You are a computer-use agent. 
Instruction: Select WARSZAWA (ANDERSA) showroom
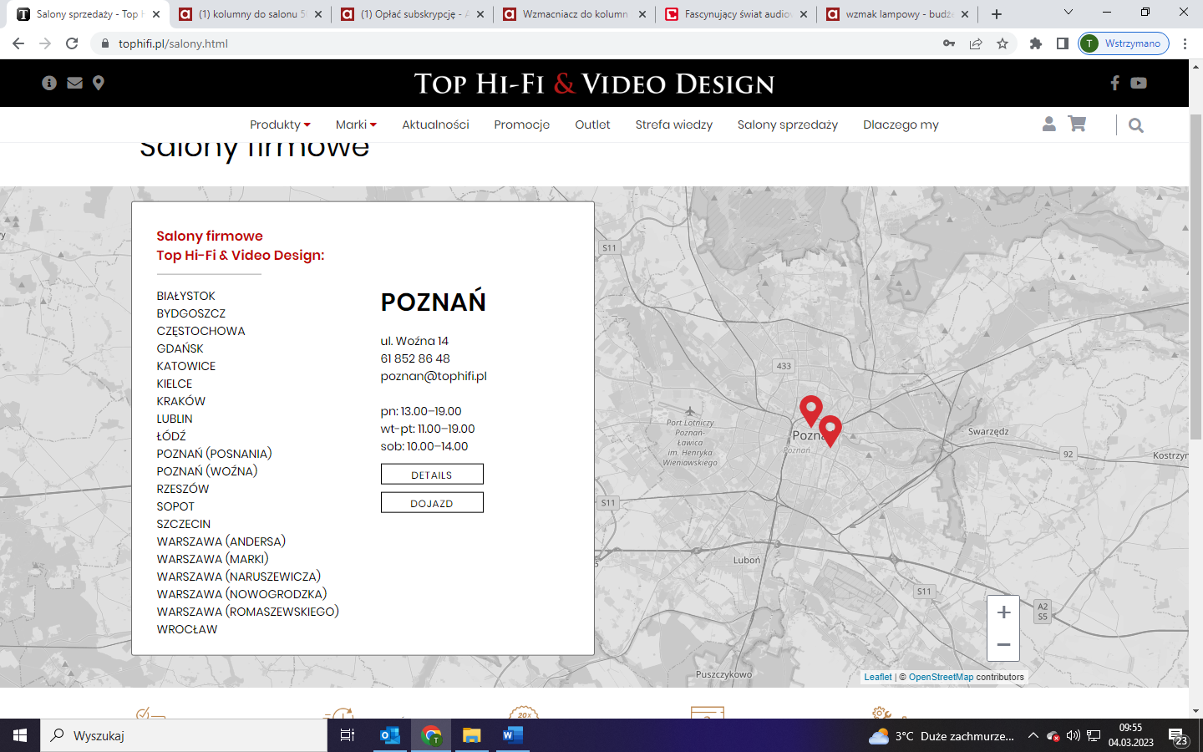click(x=221, y=541)
